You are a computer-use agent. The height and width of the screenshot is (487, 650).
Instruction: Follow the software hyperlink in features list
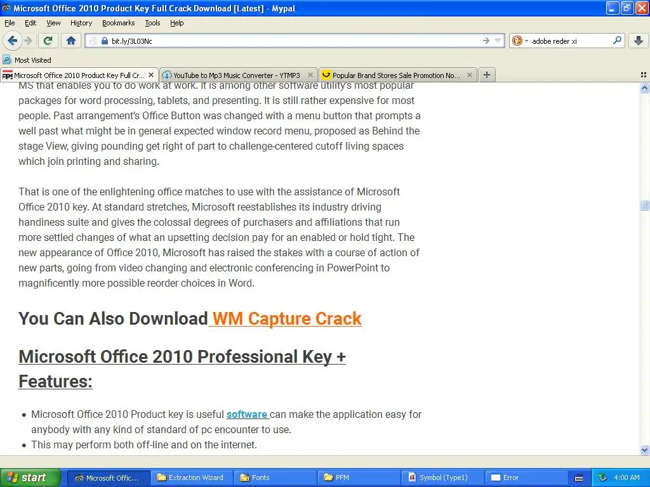(248, 414)
